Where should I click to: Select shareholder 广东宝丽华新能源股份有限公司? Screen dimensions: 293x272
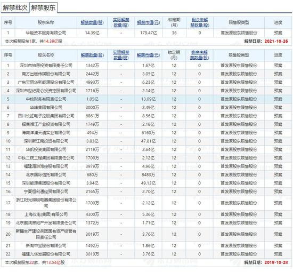[46, 82]
